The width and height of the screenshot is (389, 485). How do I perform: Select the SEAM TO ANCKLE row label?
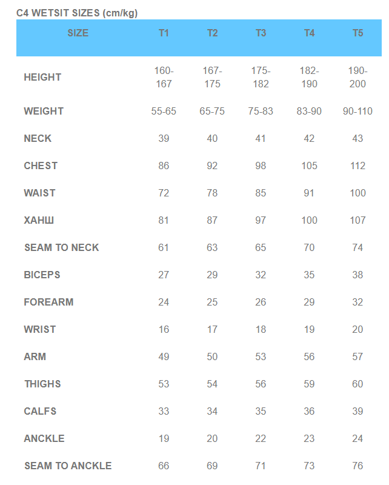tap(68, 466)
